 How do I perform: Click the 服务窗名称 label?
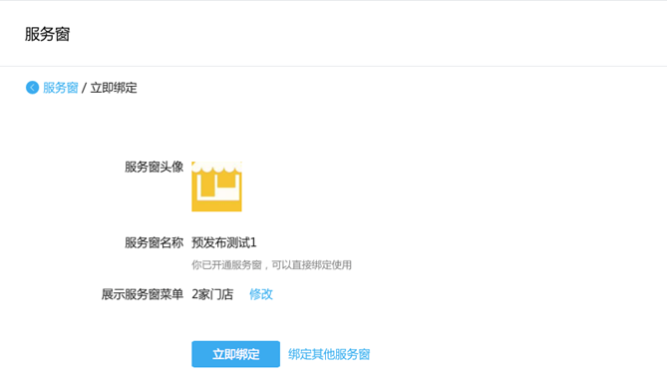pyautogui.click(x=154, y=242)
